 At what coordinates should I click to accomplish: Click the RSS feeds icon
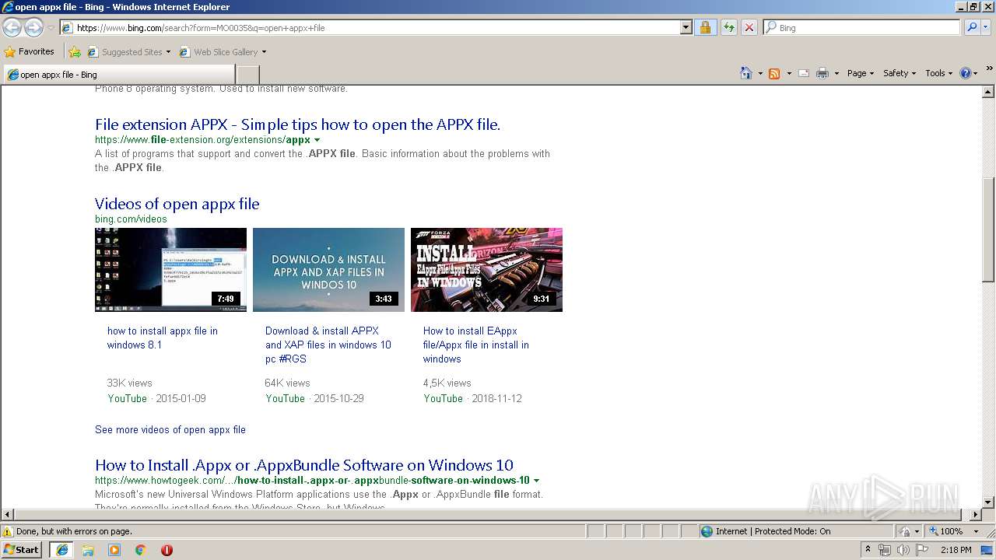click(774, 73)
